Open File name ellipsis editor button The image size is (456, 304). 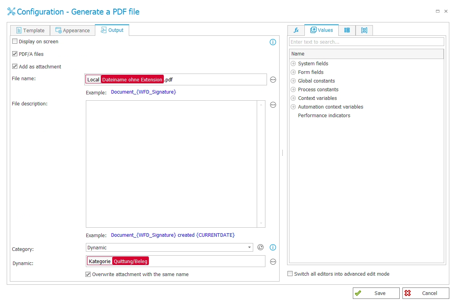(x=273, y=80)
